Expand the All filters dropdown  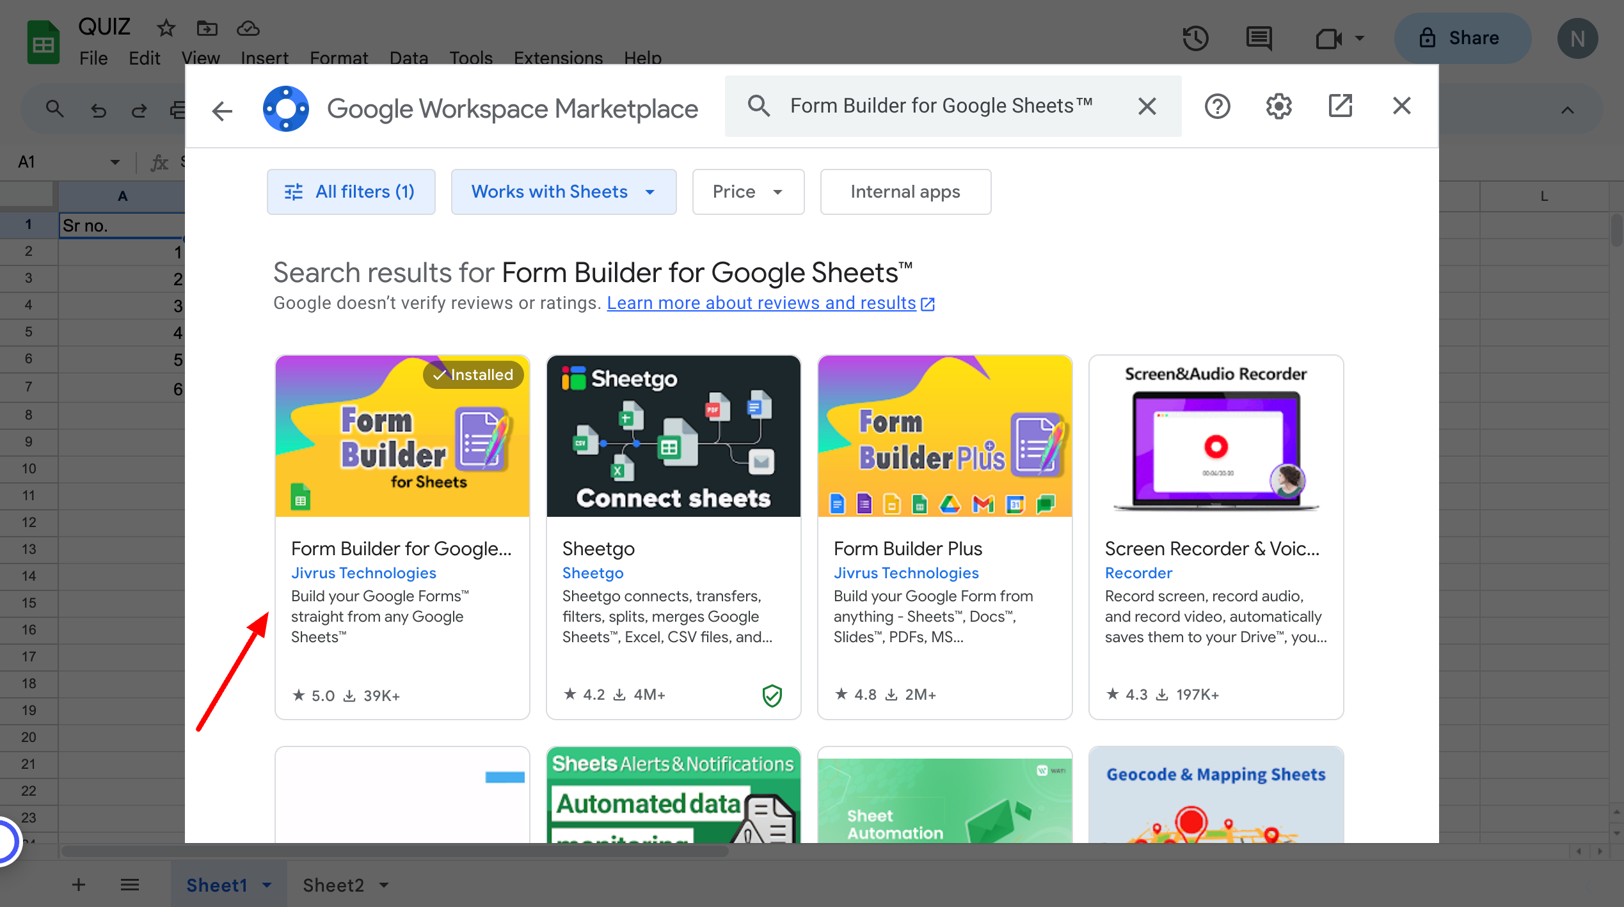[x=349, y=192]
